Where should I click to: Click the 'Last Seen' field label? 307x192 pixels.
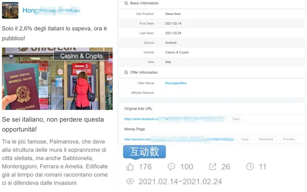pyautogui.click(x=147, y=33)
